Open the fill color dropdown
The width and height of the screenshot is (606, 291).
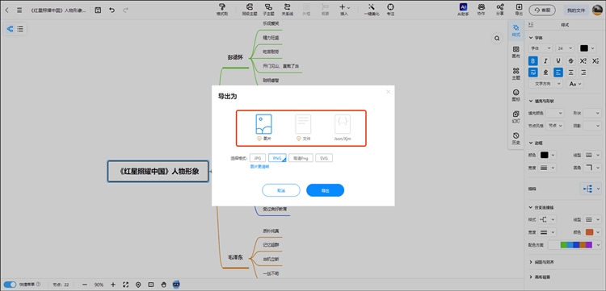point(555,113)
